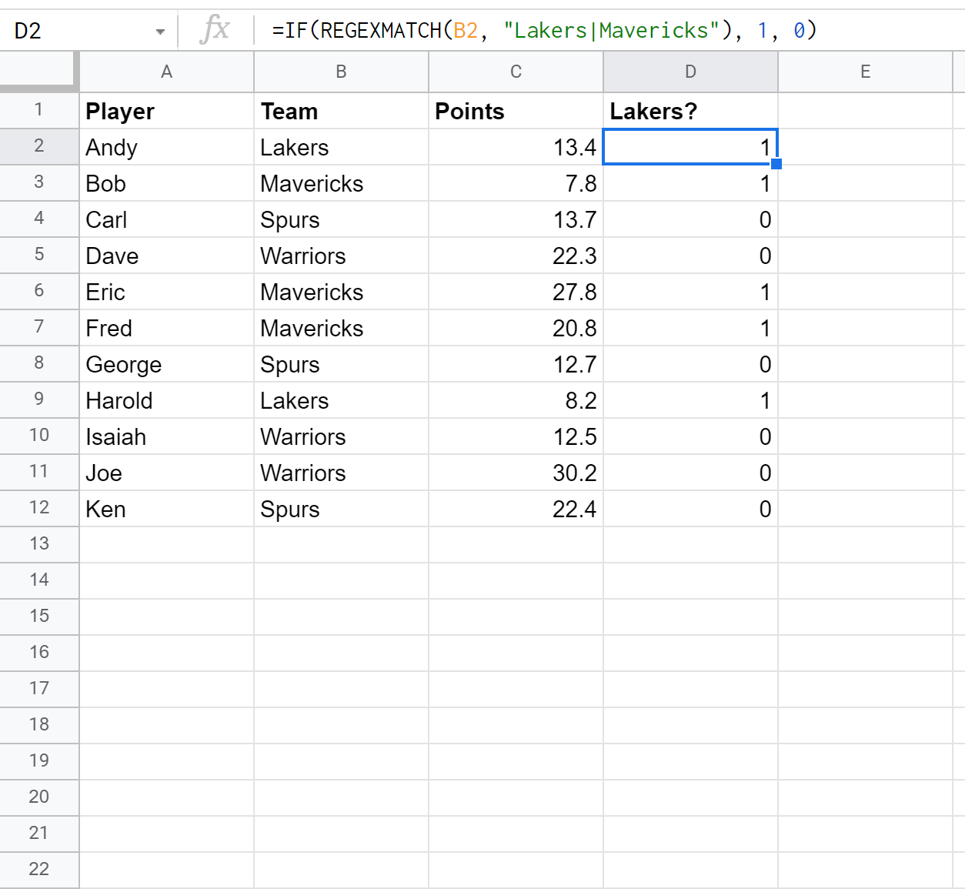
Task: Select cell with value 30.2
Action: coord(516,473)
